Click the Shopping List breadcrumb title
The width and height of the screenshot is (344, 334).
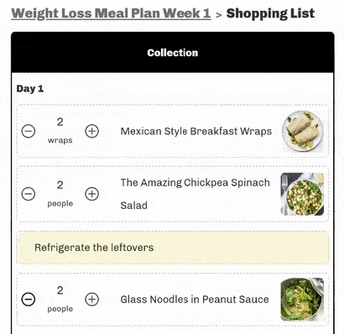(270, 13)
